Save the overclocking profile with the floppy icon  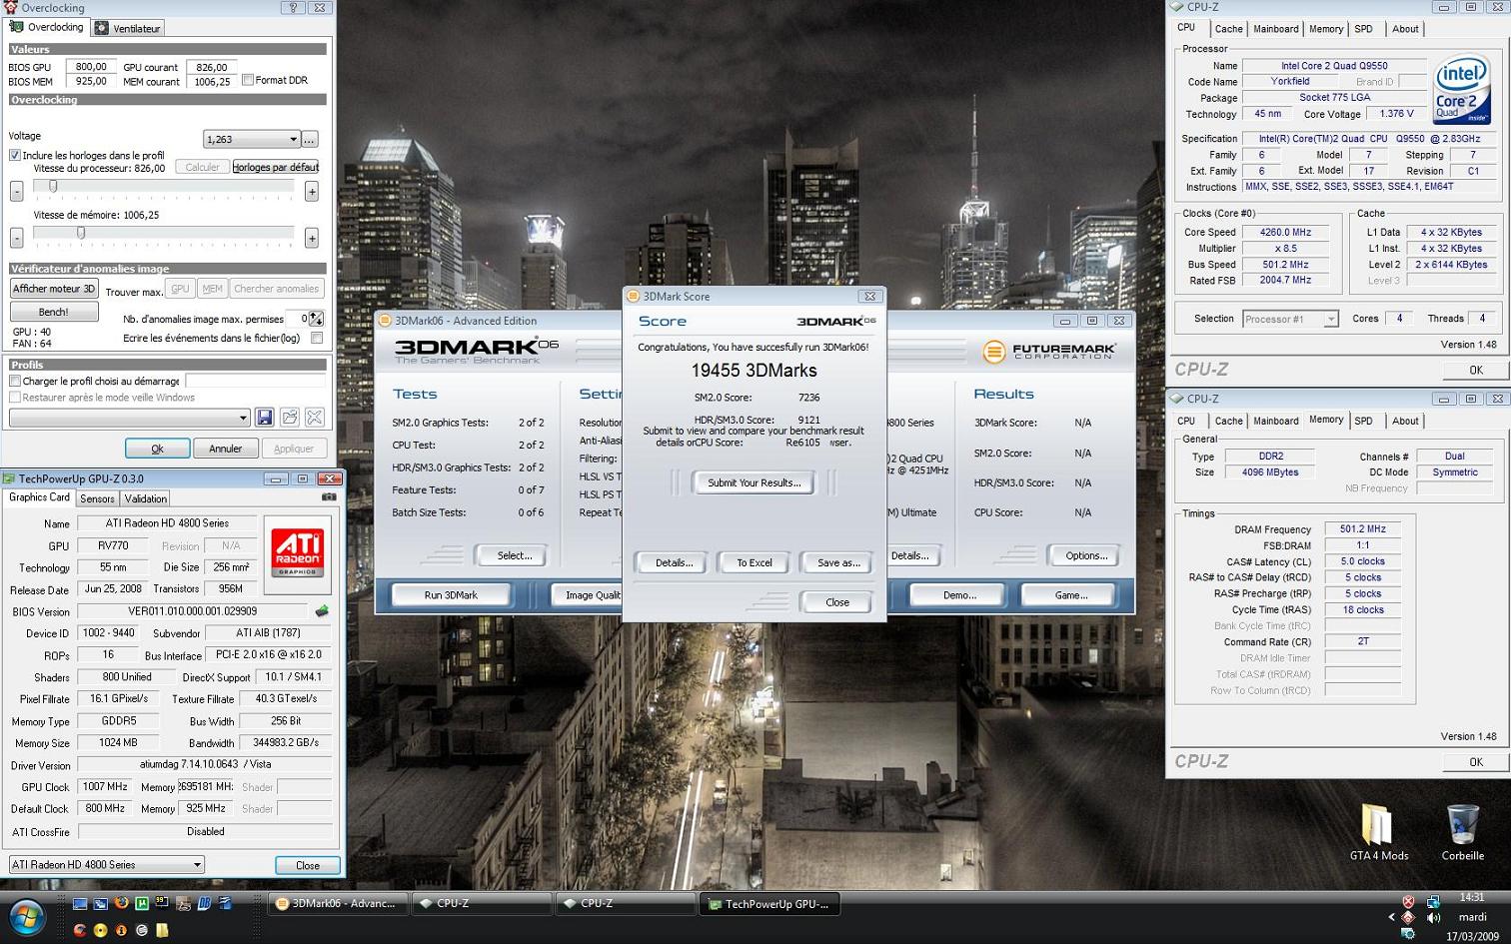click(x=265, y=418)
